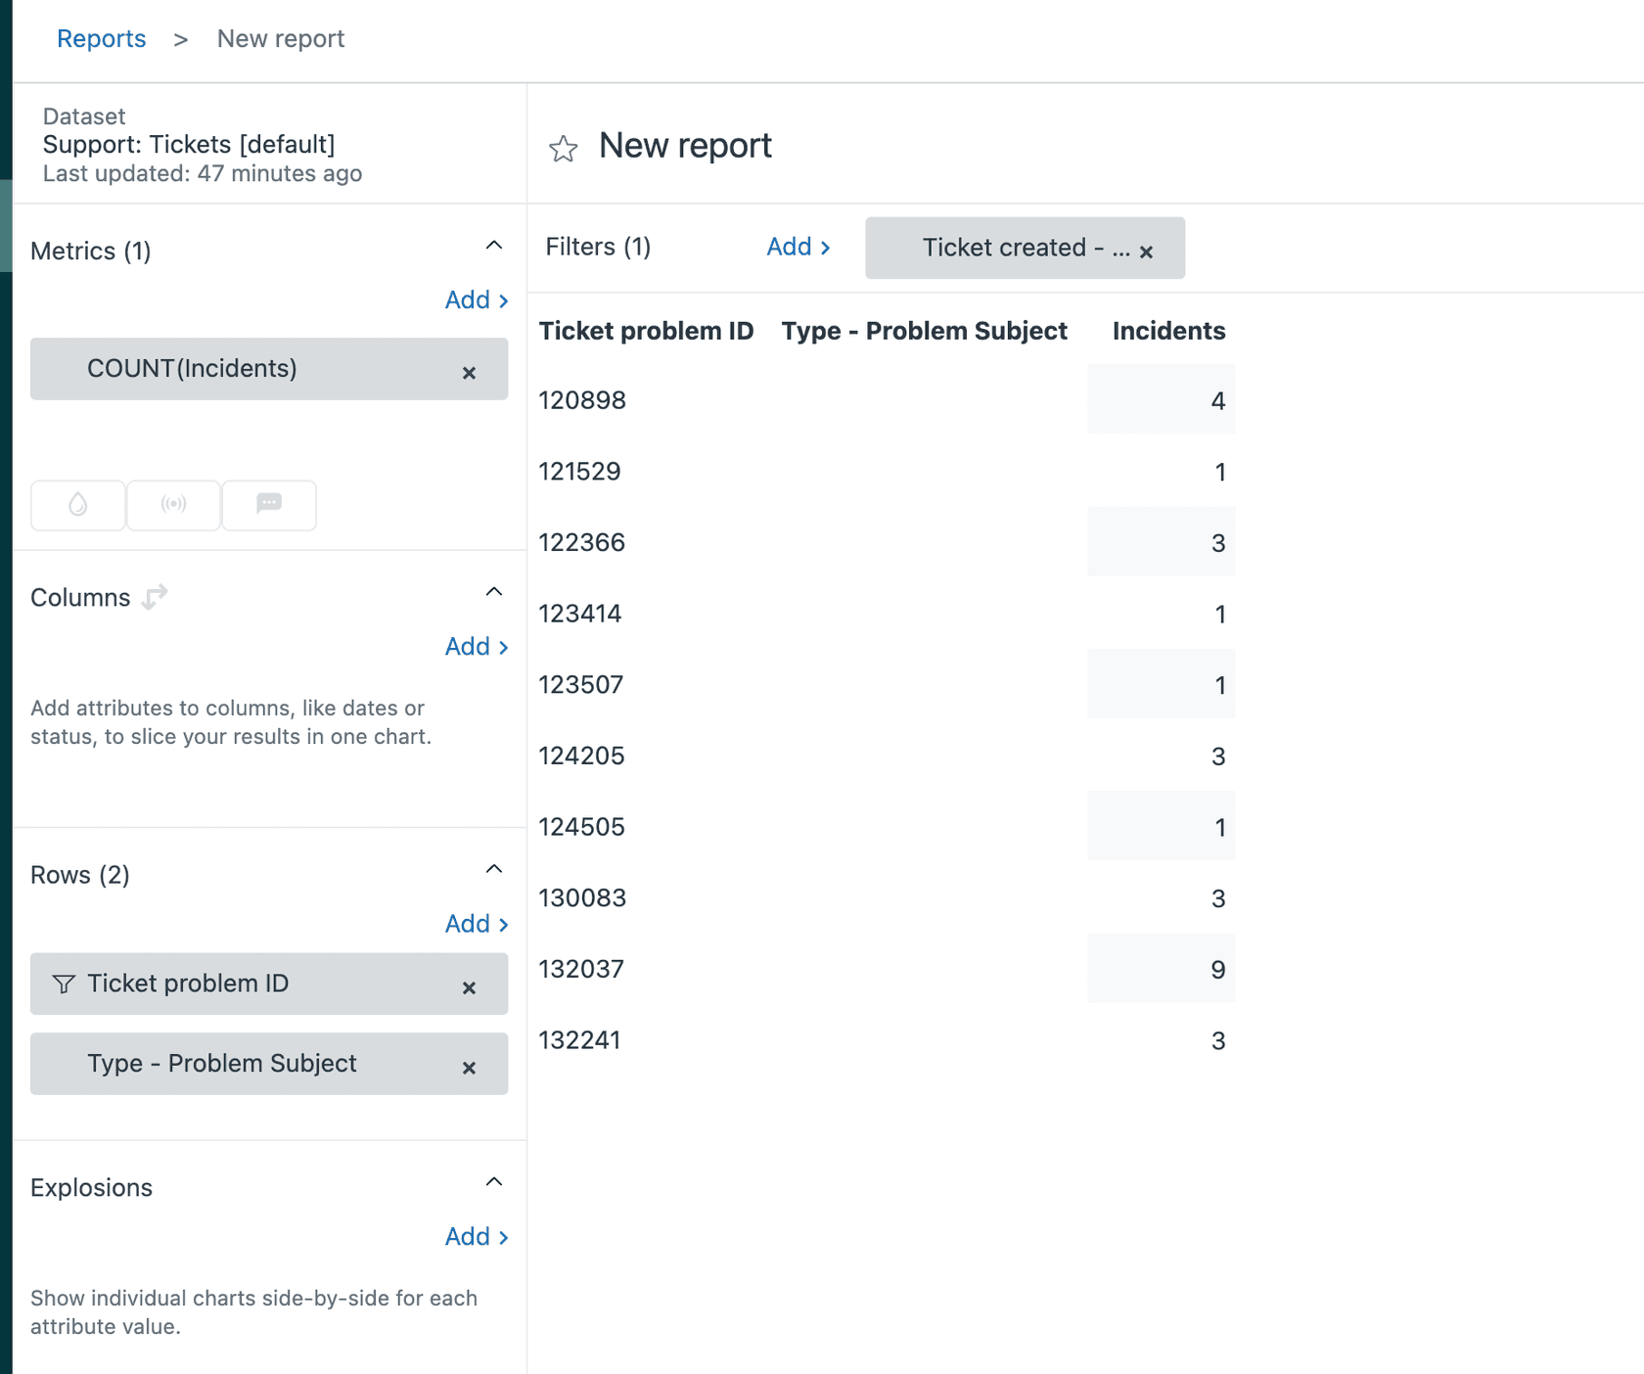Viewport: 1644px width, 1374px height.
Task: Collapse the Columns section
Action: (x=494, y=591)
